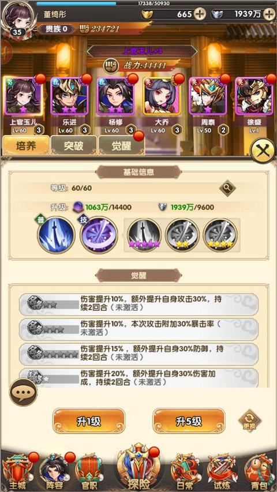This screenshot has width=277, height=492.
Task: Tap the first awakening entry 伤害提升10% 攻击30%
Action: (x=138, y=304)
